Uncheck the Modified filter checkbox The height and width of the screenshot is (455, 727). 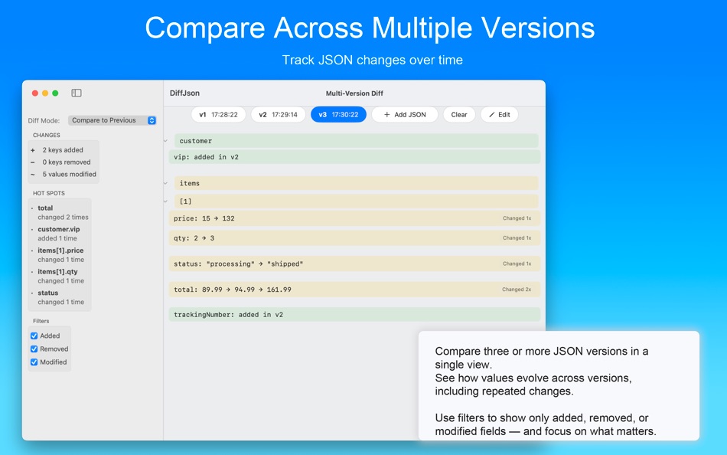(x=34, y=362)
